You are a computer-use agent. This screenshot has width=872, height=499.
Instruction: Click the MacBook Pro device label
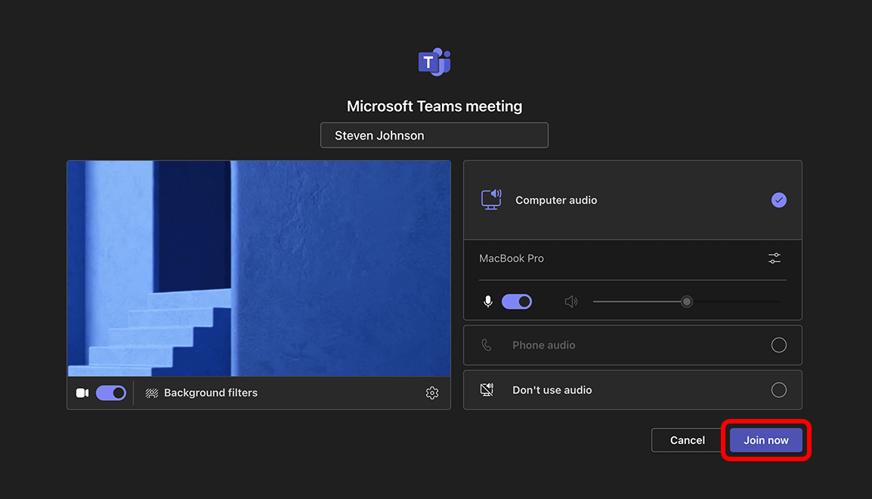pyautogui.click(x=512, y=258)
